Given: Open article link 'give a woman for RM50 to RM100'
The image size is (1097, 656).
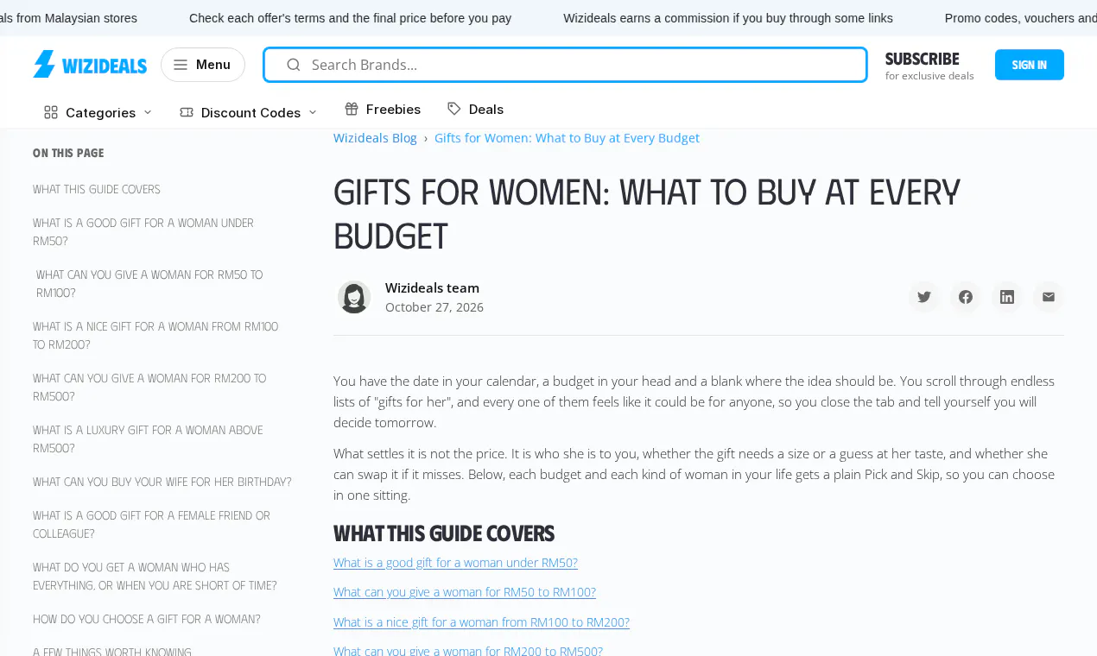Looking at the screenshot, I should tap(465, 592).
